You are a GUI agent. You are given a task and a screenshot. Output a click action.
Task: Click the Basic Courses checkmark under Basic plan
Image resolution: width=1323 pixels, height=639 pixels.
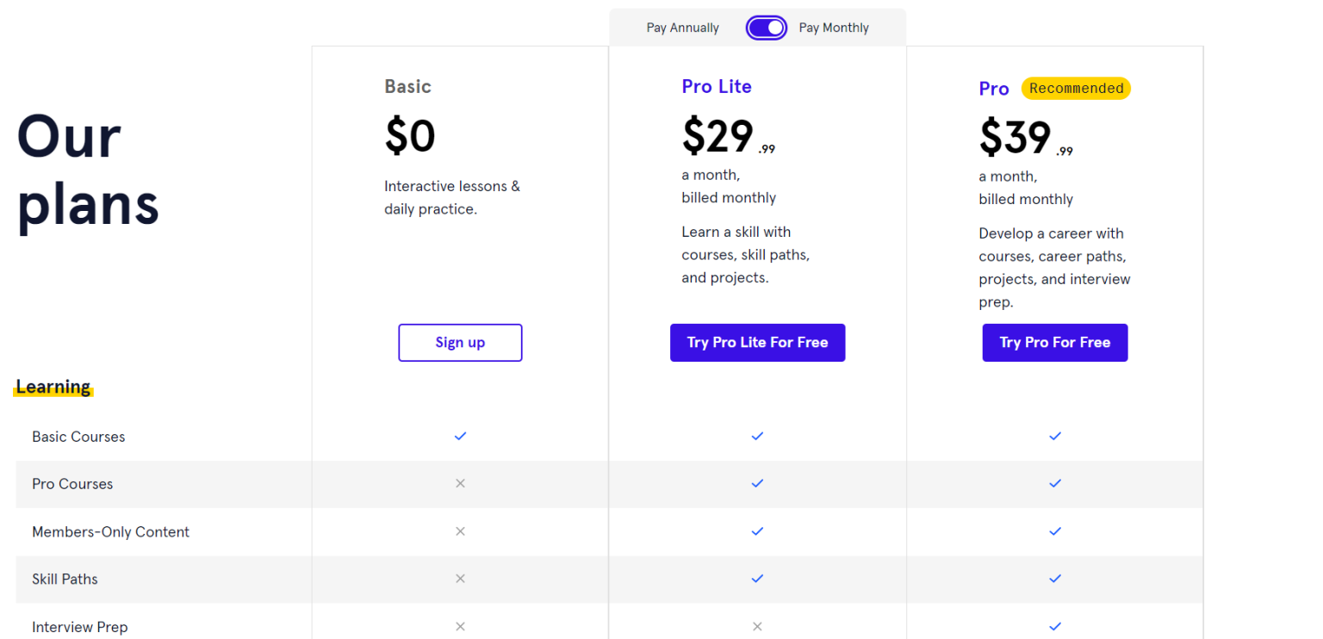tap(460, 436)
